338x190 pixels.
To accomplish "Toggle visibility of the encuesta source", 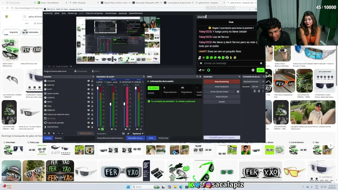I will click(x=88, y=81).
